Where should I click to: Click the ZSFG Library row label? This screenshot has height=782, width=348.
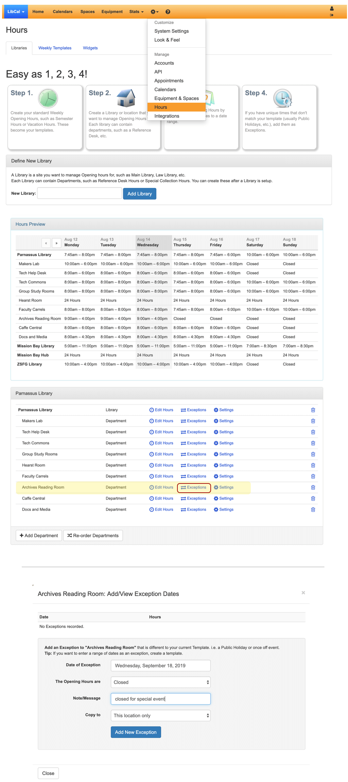tap(30, 364)
